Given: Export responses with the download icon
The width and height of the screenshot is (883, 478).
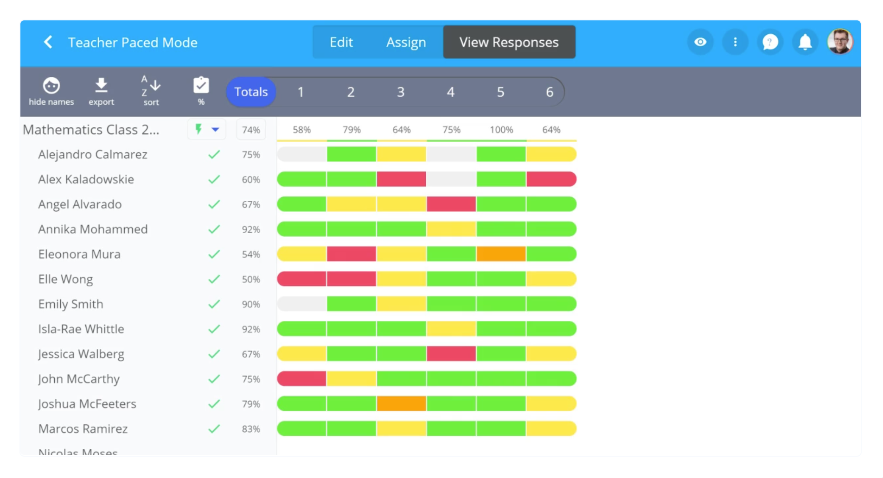Looking at the screenshot, I should 101,86.
